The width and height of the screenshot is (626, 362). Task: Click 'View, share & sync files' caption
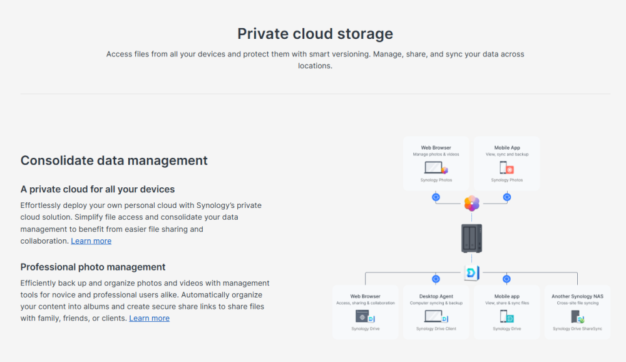(x=507, y=303)
